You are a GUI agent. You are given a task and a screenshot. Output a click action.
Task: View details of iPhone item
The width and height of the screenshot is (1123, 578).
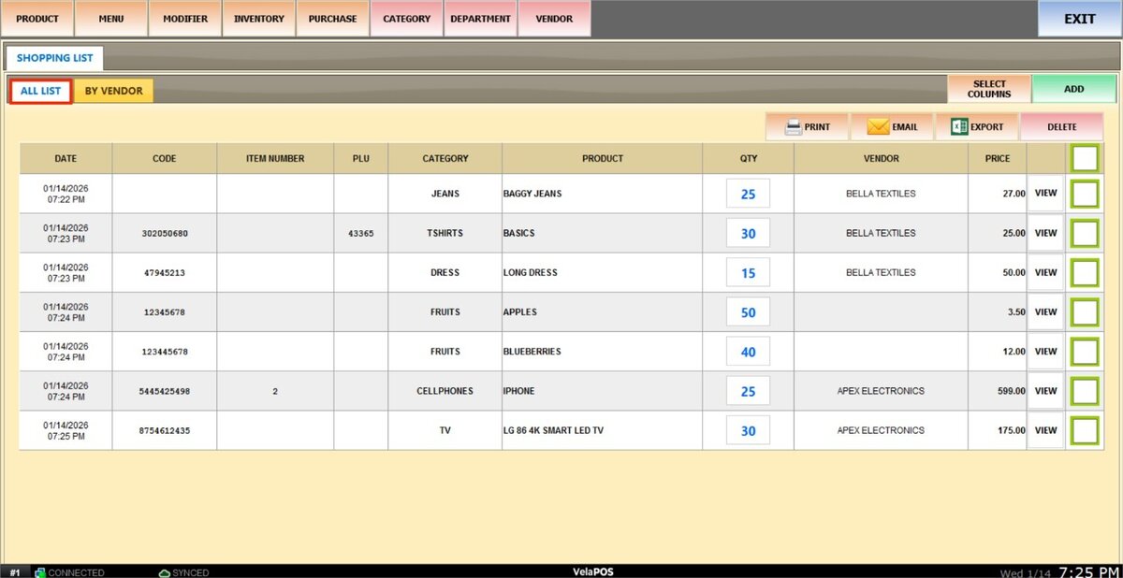tap(1046, 391)
